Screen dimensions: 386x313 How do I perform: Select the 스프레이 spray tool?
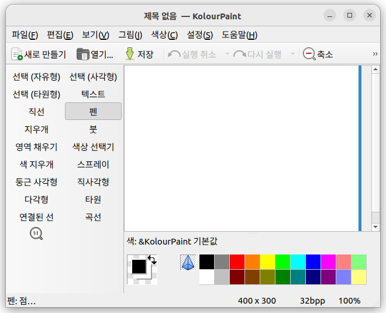coord(93,164)
